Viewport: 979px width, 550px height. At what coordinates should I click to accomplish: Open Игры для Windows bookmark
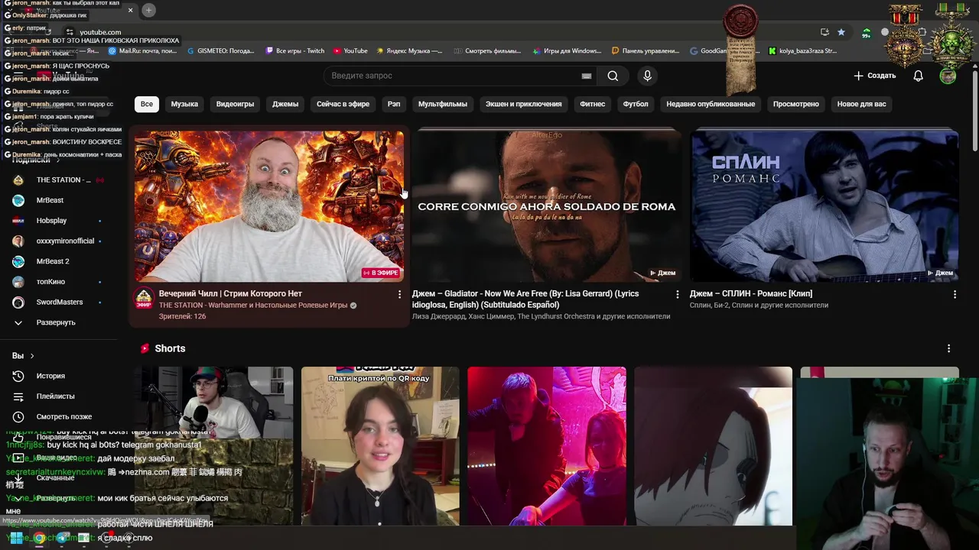click(x=567, y=51)
